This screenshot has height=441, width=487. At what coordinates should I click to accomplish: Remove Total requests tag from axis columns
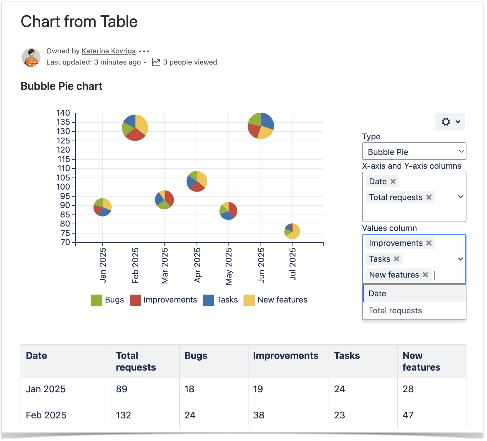pos(429,197)
